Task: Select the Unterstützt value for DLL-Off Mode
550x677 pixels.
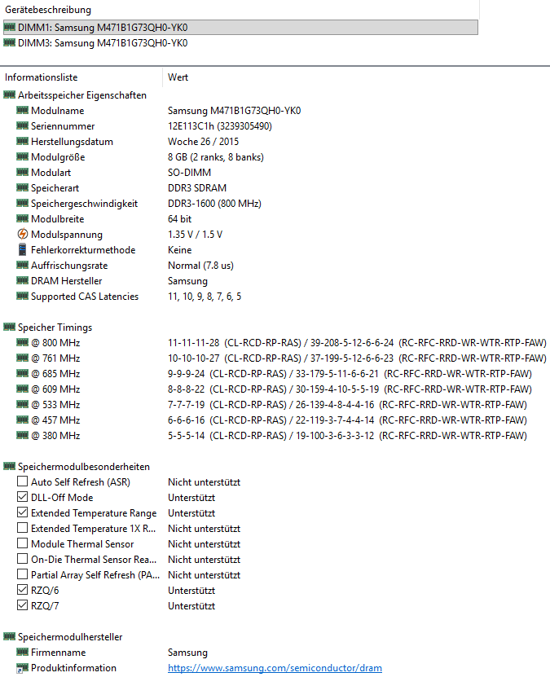Action: [x=191, y=498]
